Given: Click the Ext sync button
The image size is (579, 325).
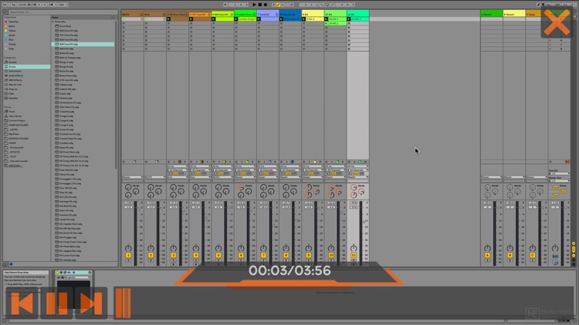Looking at the screenshot, I should coord(5,5).
